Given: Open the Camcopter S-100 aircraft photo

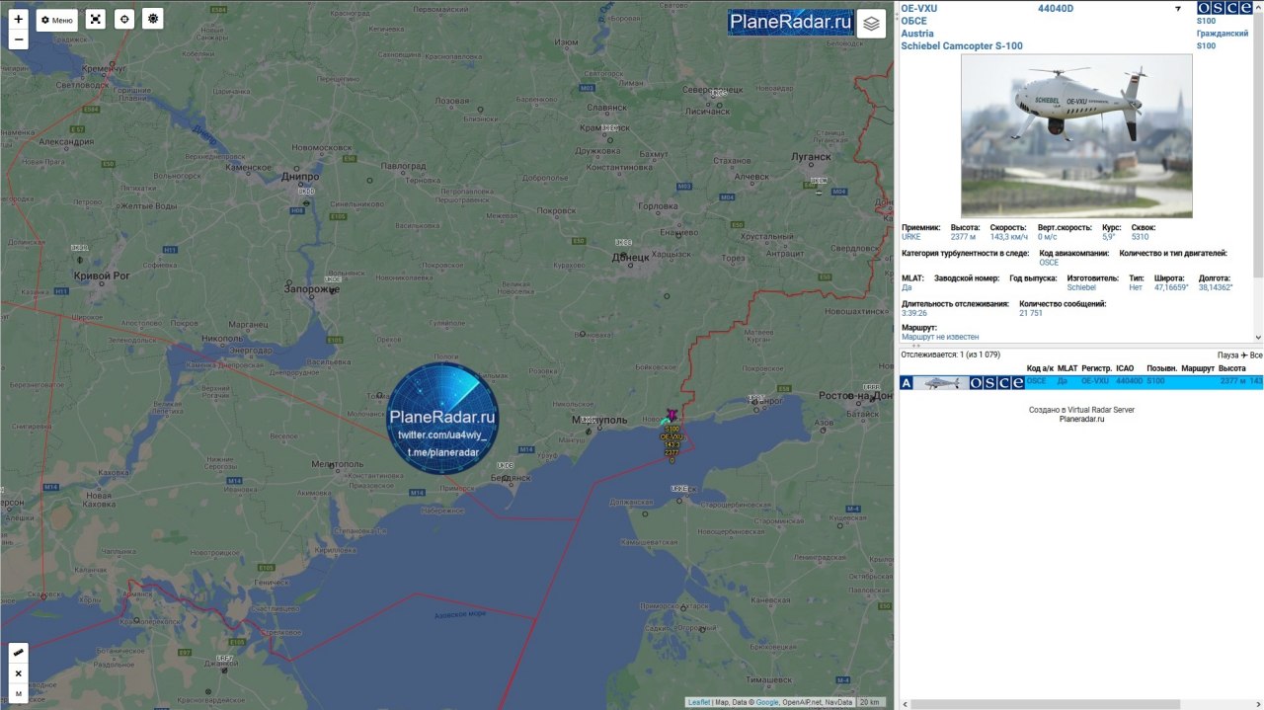Looking at the screenshot, I should 1076,135.
